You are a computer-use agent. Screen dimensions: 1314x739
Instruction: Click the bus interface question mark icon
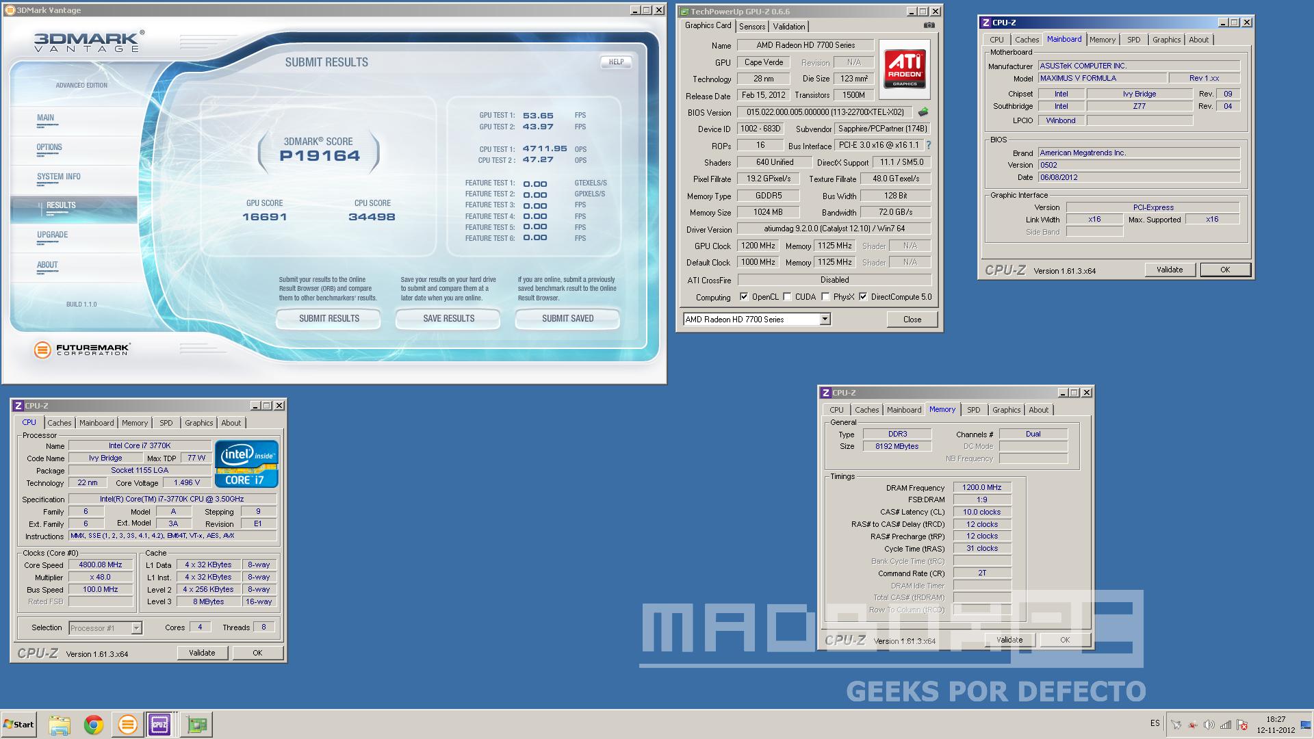929,145
